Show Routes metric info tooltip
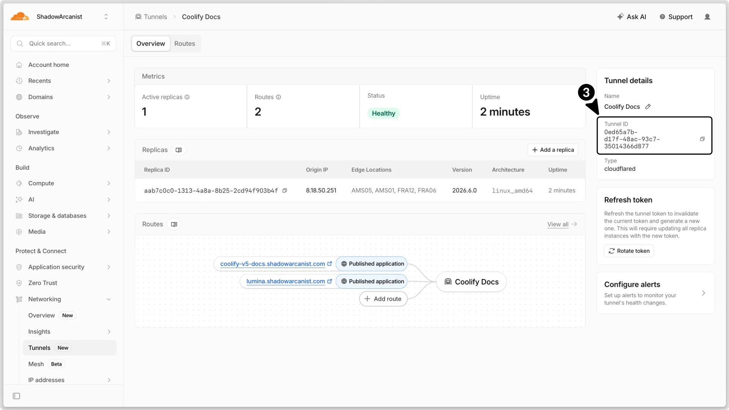The image size is (729, 410). tap(278, 97)
